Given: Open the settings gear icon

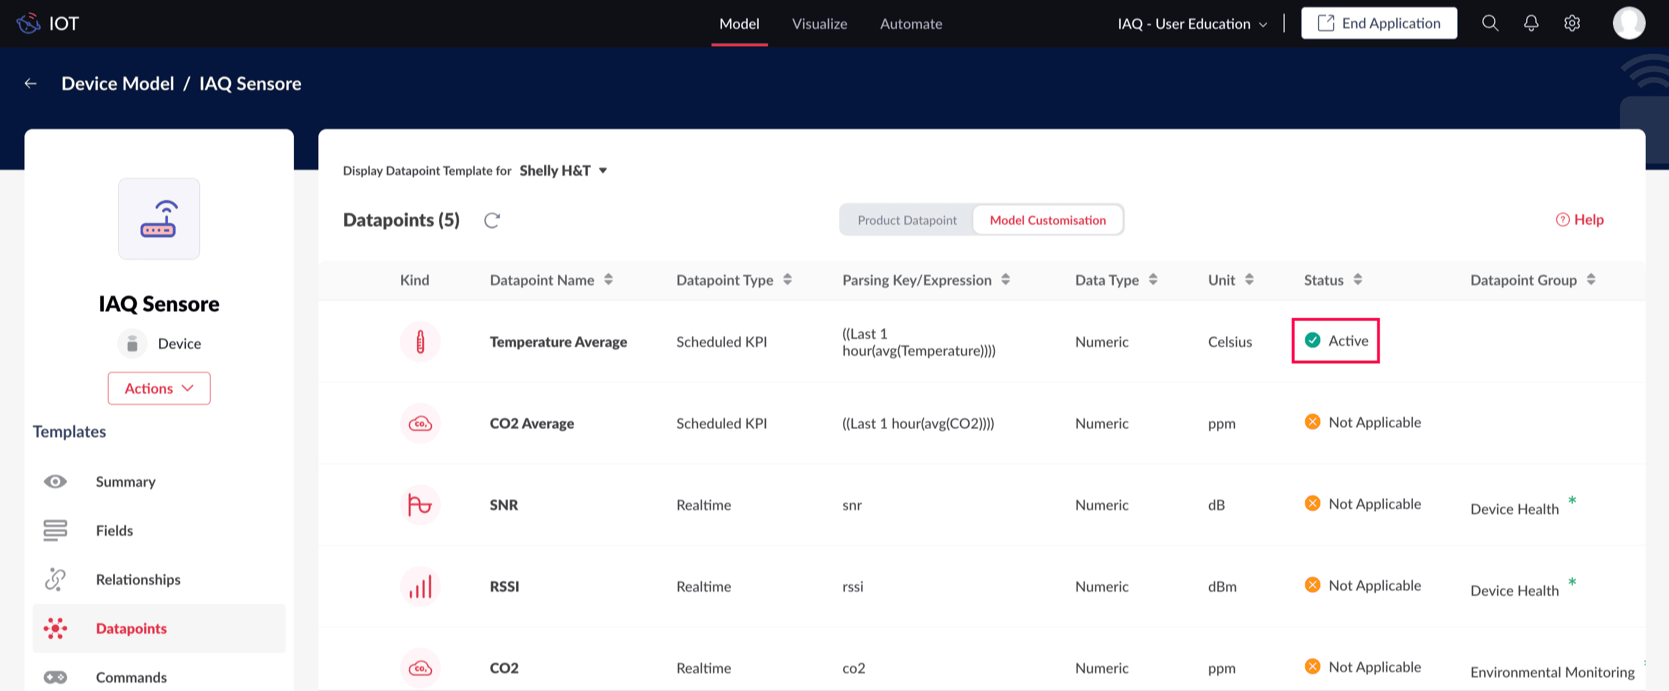Looking at the screenshot, I should click(x=1571, y=23).
